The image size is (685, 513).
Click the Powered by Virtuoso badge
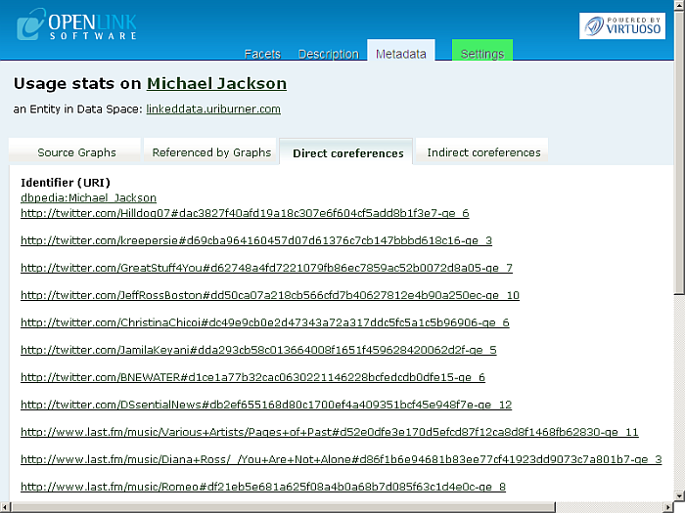[x=621, y=25]
